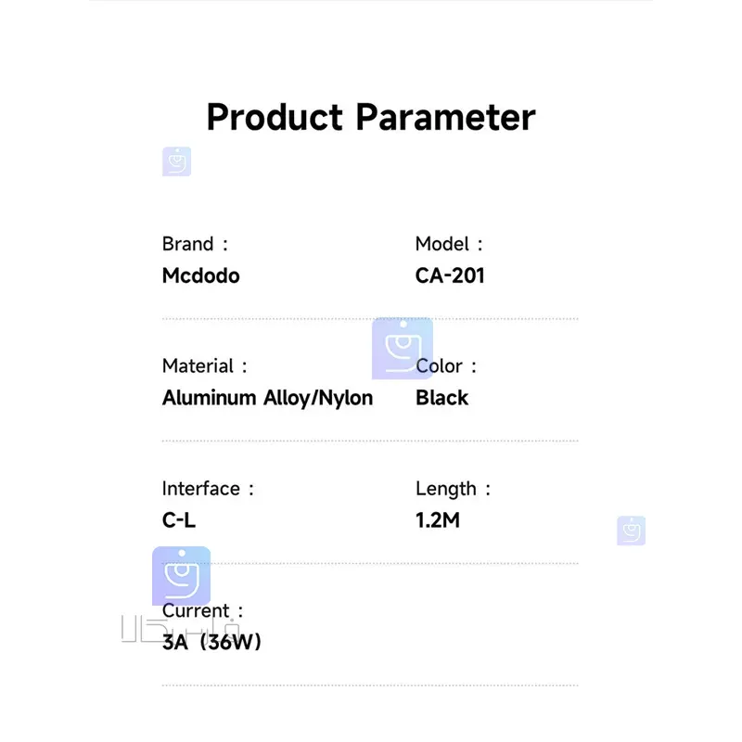Select the Mcdodo brand value
The width and height of the screenshot is (742, 742).
pos(200,275)
